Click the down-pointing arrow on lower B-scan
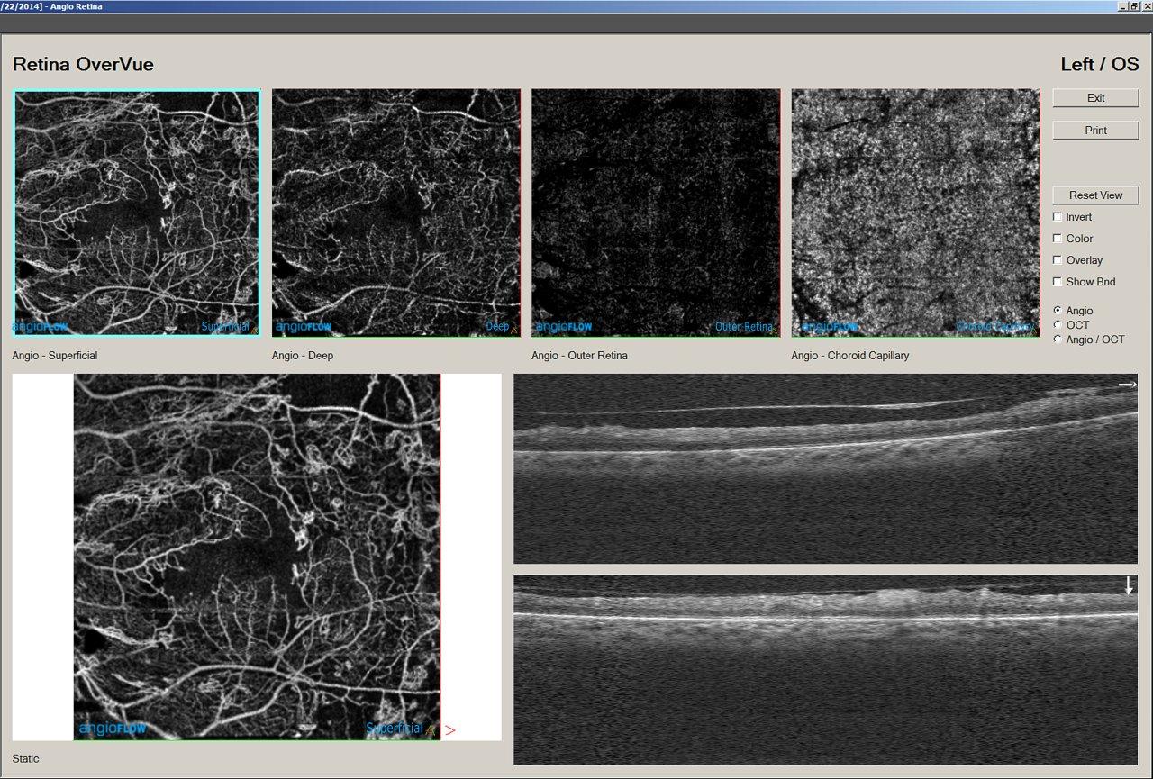This screenshot has height=779, width=1153. (x=1129, y=586)
